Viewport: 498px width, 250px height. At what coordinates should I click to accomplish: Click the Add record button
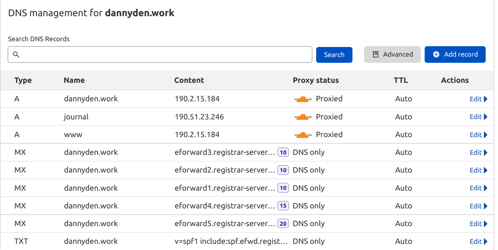pos(455,54)
